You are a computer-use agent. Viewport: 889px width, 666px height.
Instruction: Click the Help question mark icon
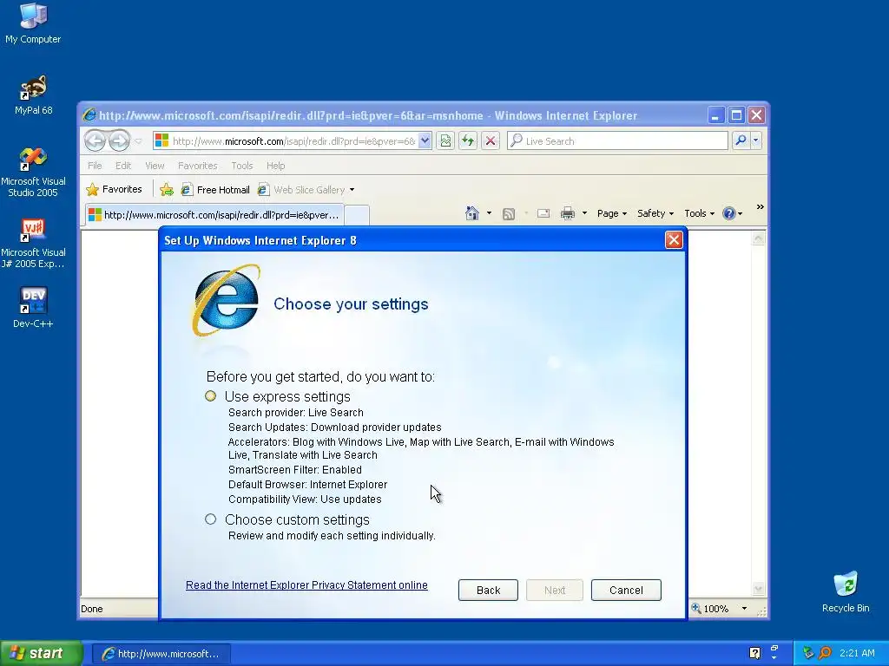tap(729, 213)
